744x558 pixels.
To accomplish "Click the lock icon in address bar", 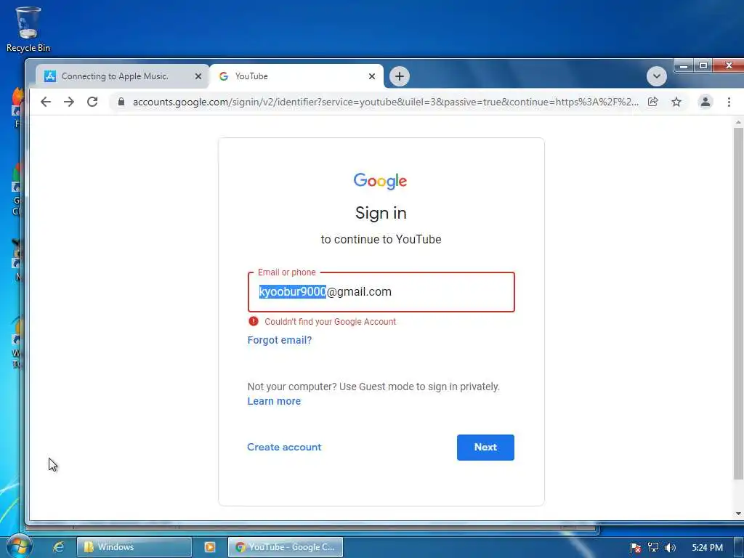I will pos(121,102).
